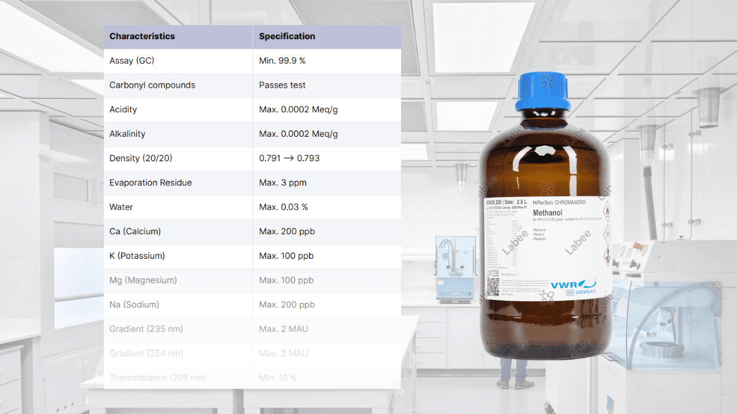Click the "Passes test" value
The width and height of the screenshot is (737, 414).
tap(282, 85)
